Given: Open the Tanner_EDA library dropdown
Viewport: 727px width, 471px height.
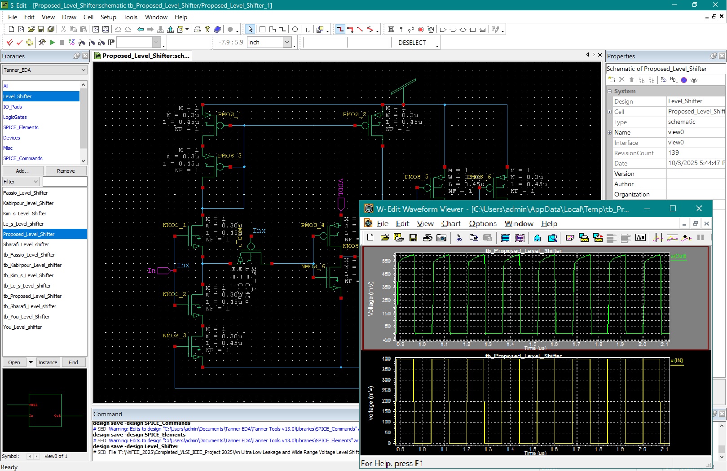Looking at the screenshot, I should tap(83, 70).
